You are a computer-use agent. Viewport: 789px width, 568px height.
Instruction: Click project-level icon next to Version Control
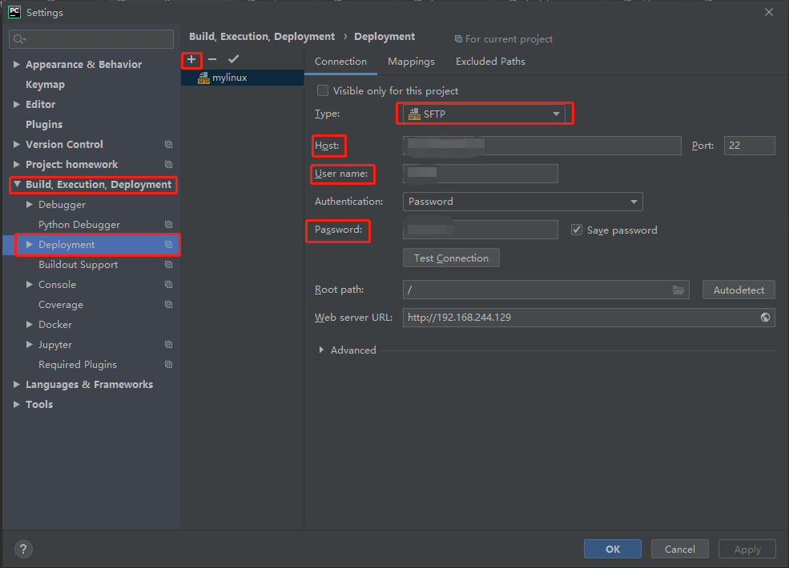click(168, 145)
